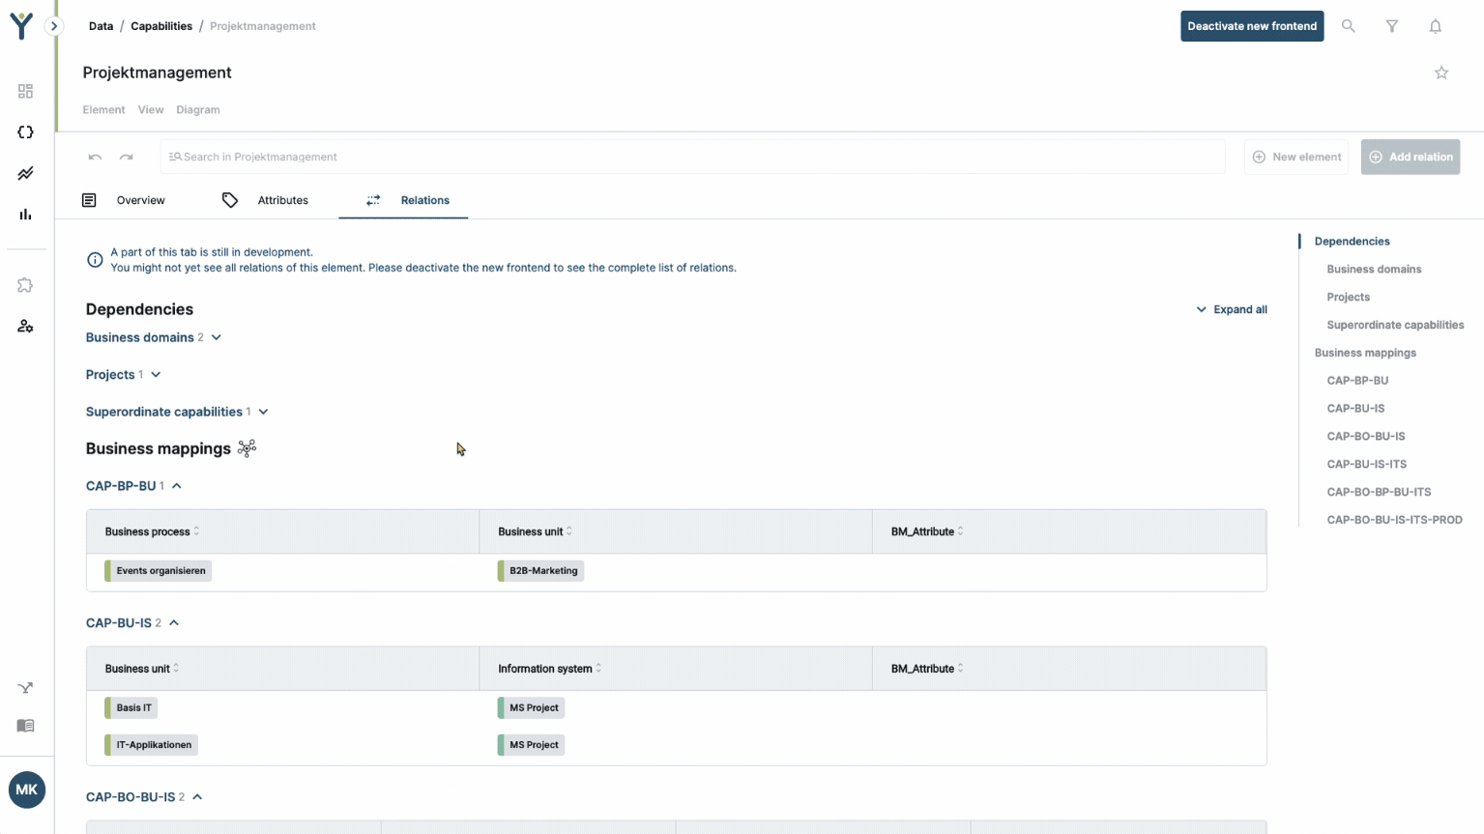Viewport: 1484px width, 834px height.
Task: Sort by Information system column
Action: pyautogui.click(x=598, y=669)
